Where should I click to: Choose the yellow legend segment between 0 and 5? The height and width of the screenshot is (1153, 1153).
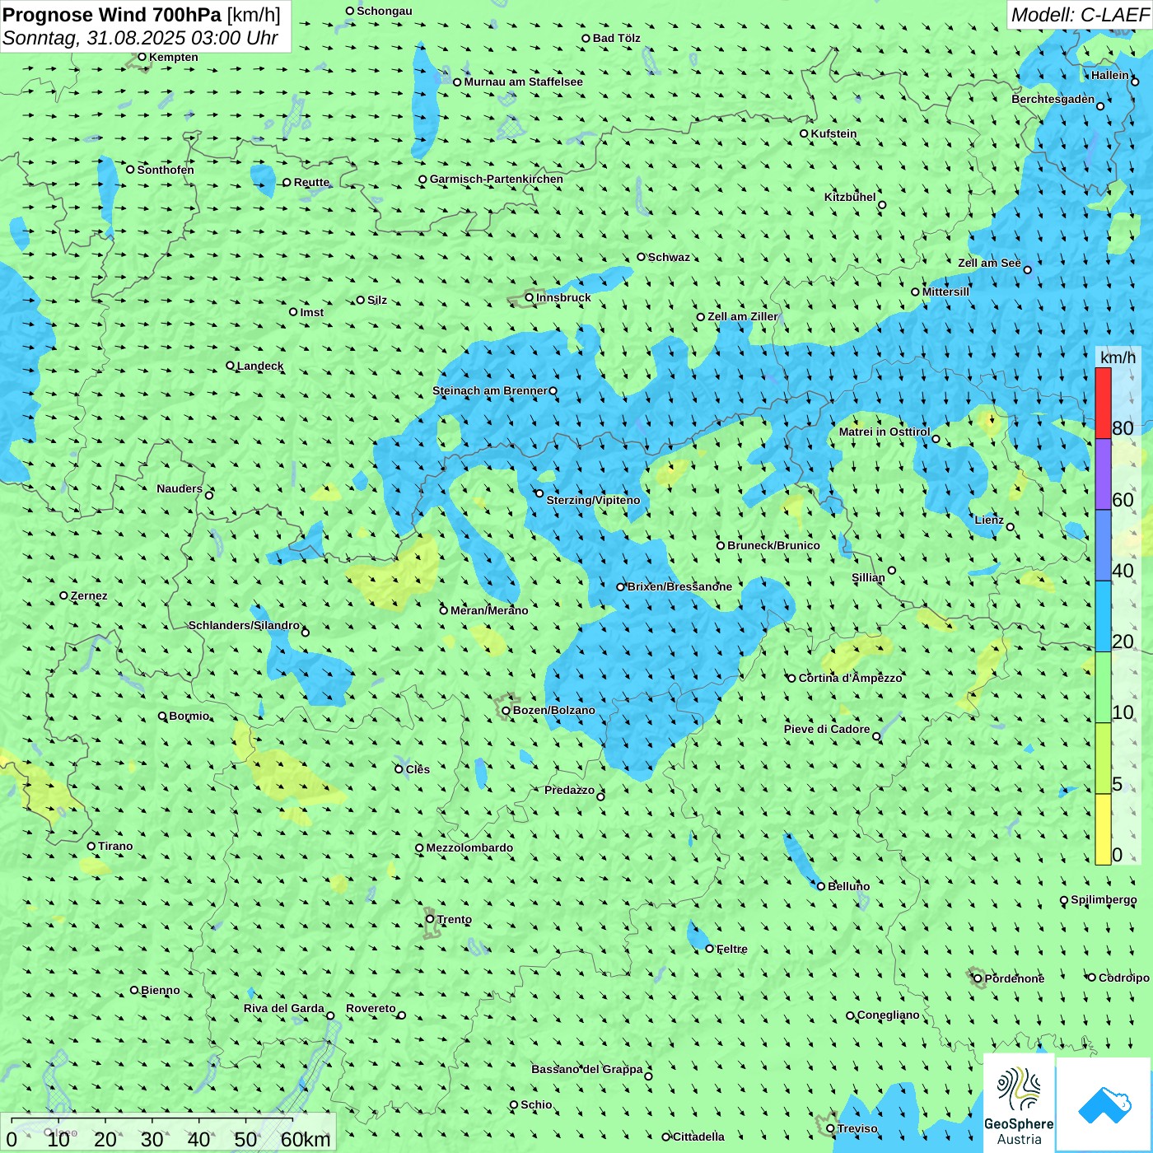pyautogui.click(x=1103, y=829)
